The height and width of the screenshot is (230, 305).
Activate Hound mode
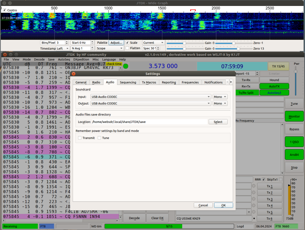click(x=274, y=80)
